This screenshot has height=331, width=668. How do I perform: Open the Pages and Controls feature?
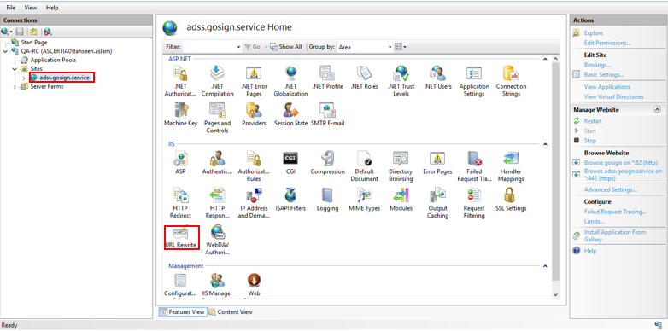[217, 118]
